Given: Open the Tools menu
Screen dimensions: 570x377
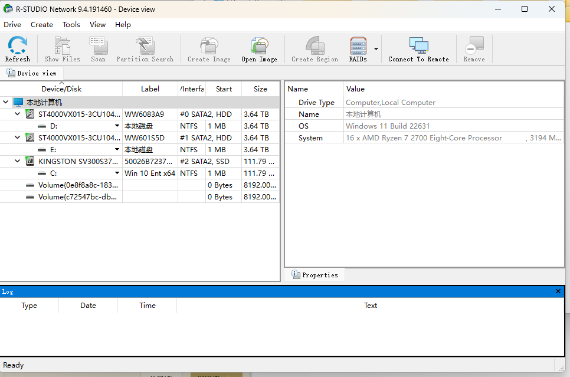Looking at the screenshot, I should 71,24.
